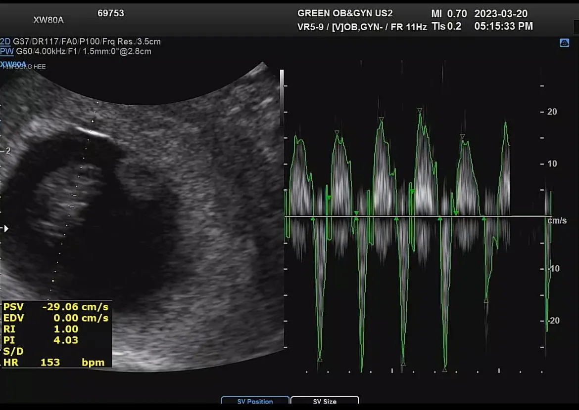Click the time 05:15:33 PM
The image size is (579, 410).
[x=503, y=26]
